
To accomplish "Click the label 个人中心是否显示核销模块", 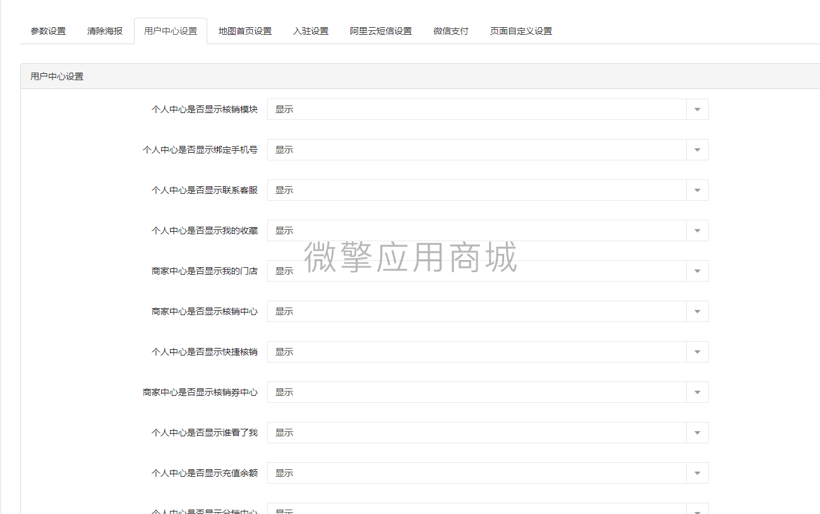I will coord(205,109).
